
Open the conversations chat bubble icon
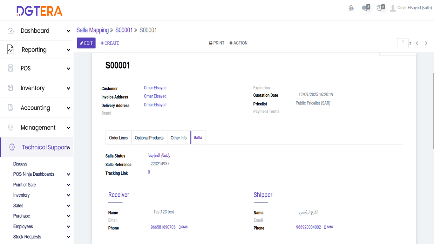tap(365, 8)
